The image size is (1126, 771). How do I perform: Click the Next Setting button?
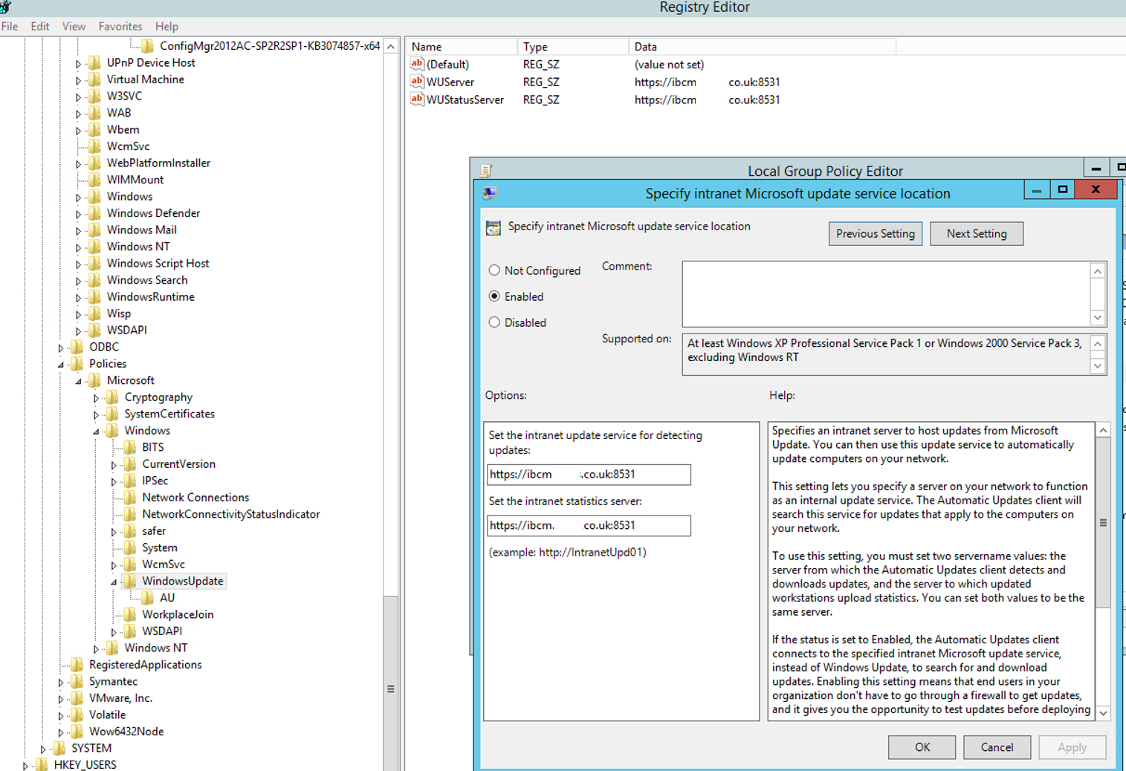pos(976,233)
